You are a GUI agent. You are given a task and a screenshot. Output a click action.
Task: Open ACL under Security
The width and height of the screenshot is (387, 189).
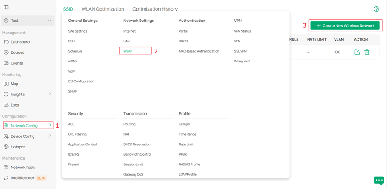[x=71, y=124]
